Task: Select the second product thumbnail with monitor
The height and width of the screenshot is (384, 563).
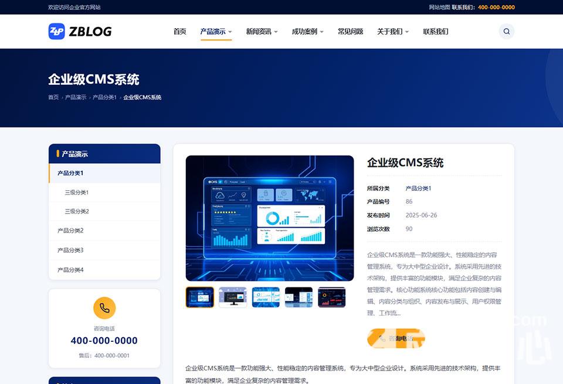Action: click(x=233, y=297)
